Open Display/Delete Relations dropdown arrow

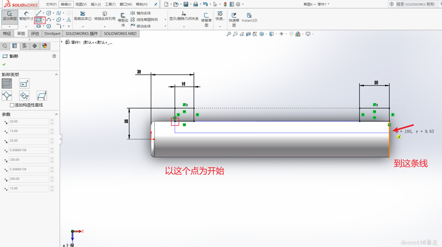(184, 27)
